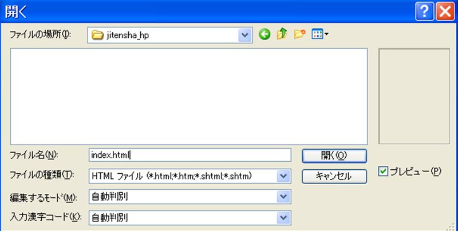The image size is (458, 231).
Task: Go up one folder level
Action: 282,35
